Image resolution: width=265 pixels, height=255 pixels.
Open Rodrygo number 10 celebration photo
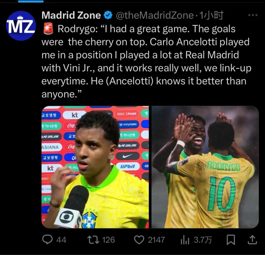point(205,167)
